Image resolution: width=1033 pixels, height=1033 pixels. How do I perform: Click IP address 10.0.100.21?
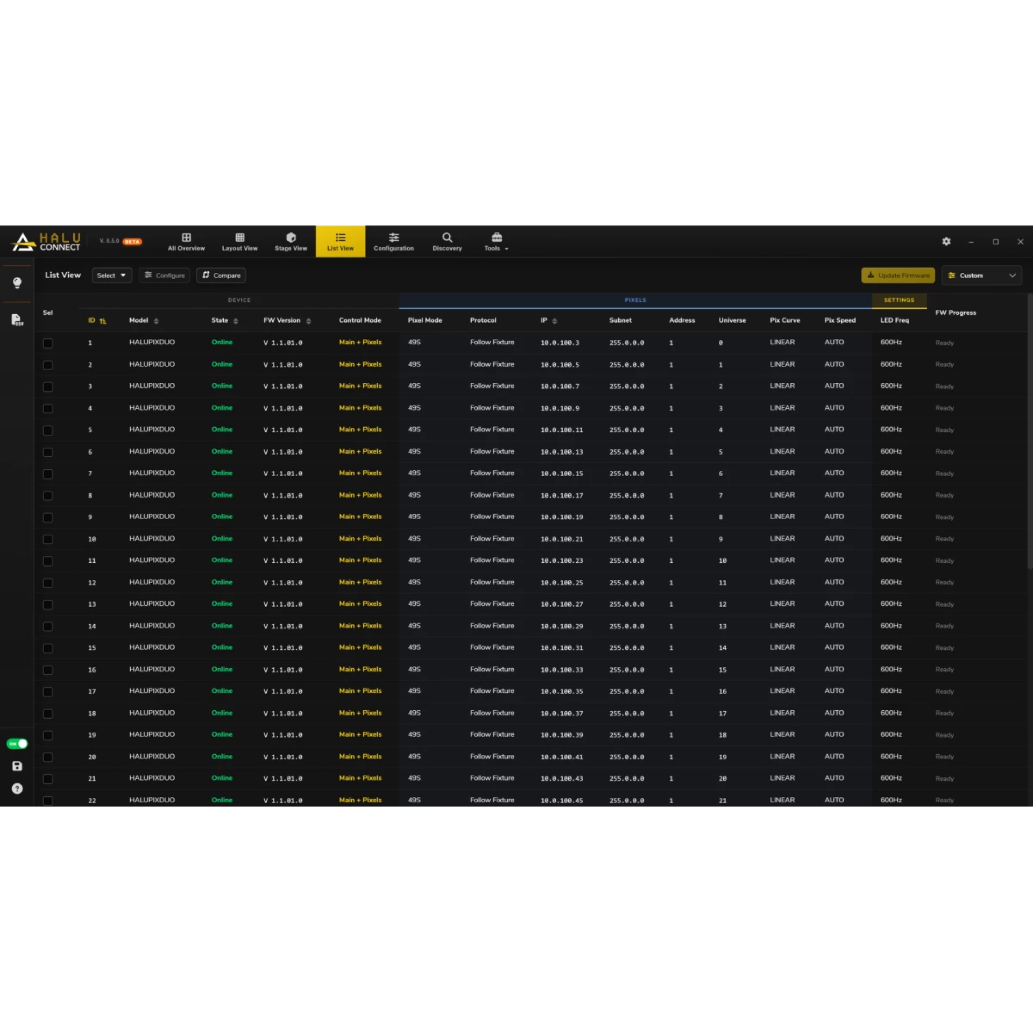click(x=562, y=539)
